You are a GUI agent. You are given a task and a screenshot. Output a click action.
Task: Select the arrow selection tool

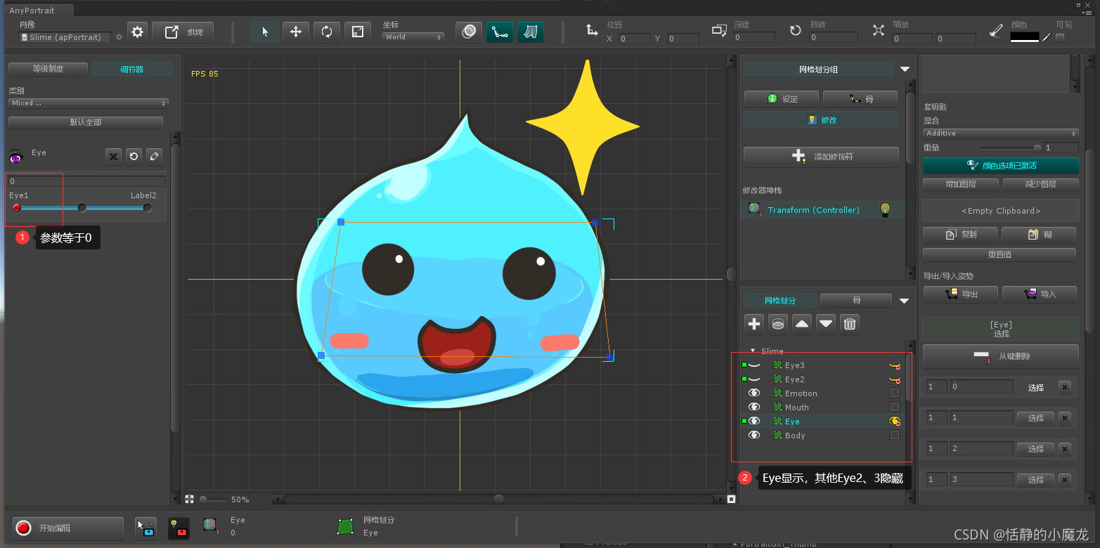(x=265, y=32)
